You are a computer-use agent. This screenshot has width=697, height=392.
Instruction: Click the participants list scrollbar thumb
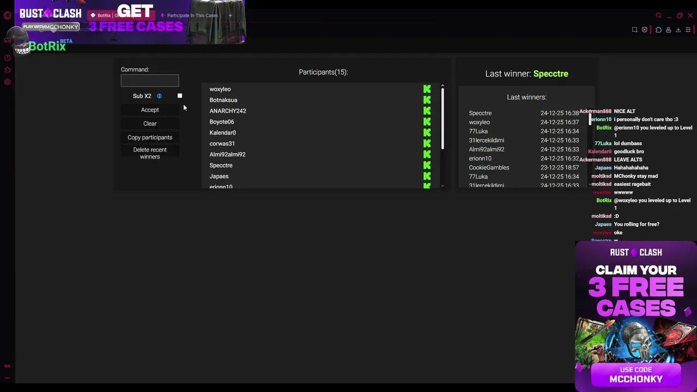coord(443,119)
